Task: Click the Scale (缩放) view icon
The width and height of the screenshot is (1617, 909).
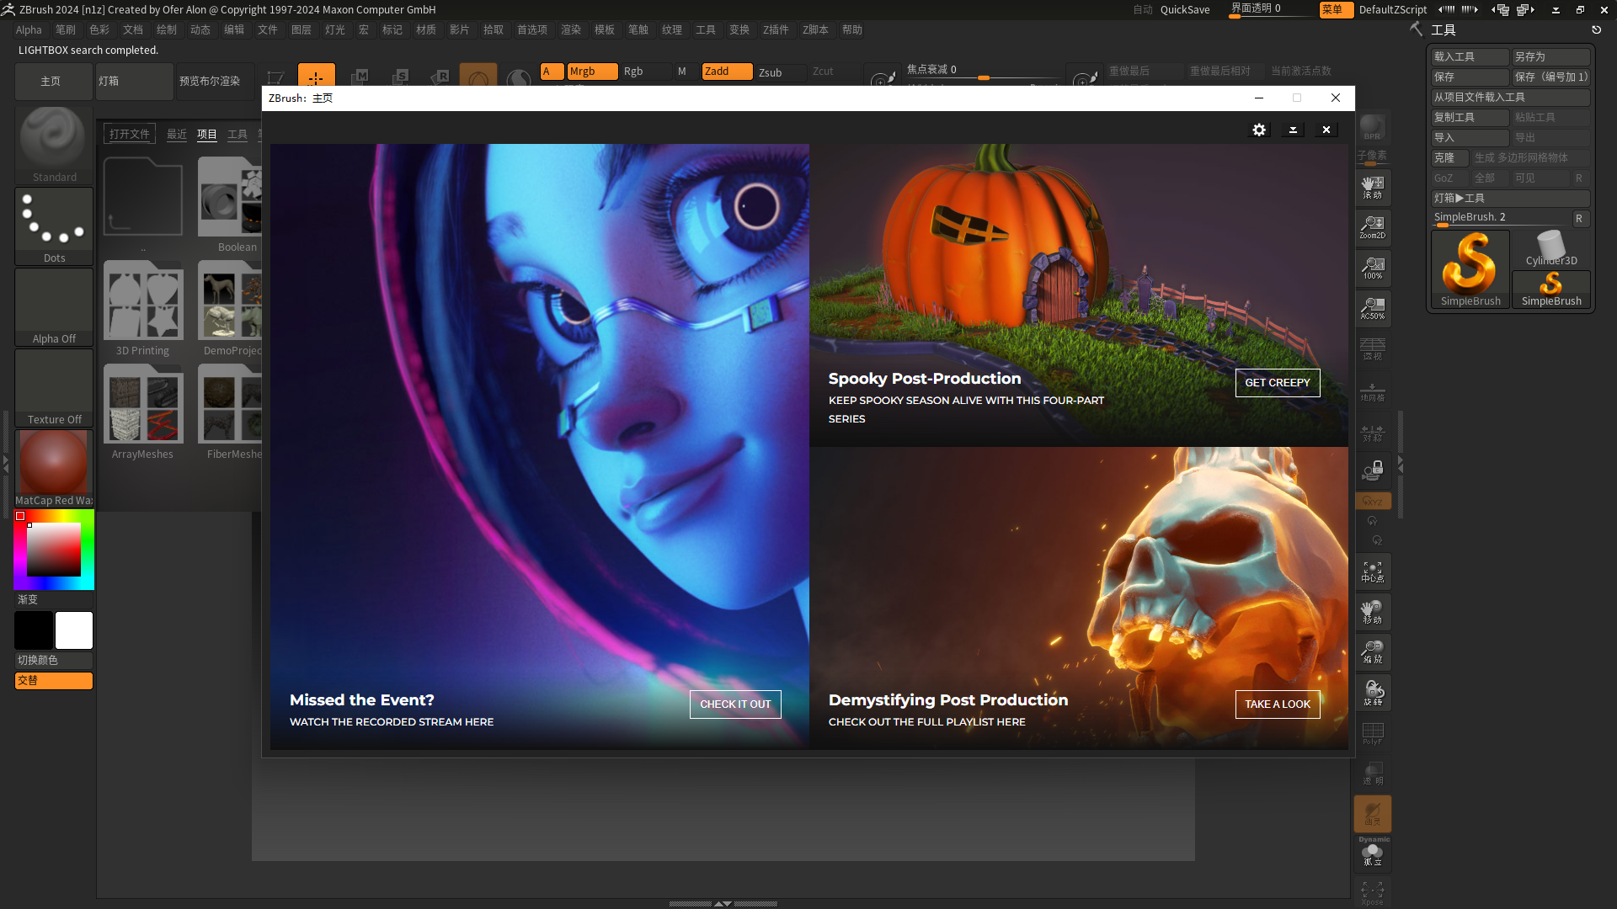Action: click(1372, 652)
